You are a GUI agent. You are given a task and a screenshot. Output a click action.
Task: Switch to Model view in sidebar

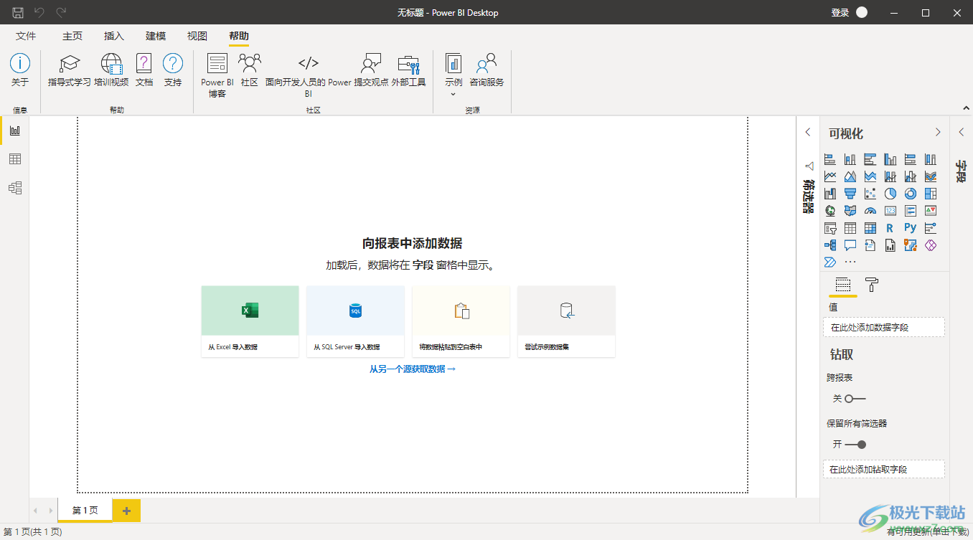[x=15, y=188]
